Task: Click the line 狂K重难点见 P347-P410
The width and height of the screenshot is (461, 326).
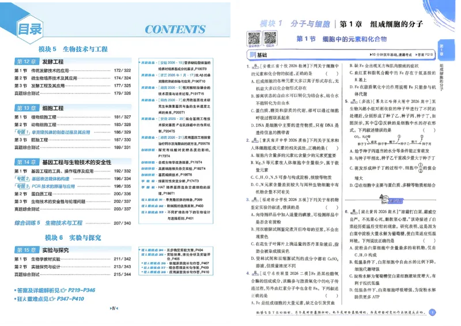Action: (x=49, y=299)
